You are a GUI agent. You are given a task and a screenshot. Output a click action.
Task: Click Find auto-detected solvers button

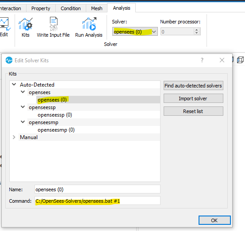(x=193, y=86)
